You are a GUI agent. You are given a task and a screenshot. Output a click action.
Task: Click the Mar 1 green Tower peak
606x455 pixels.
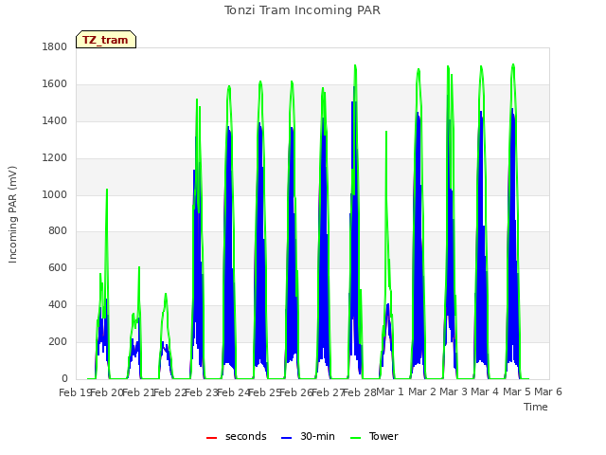386,133
